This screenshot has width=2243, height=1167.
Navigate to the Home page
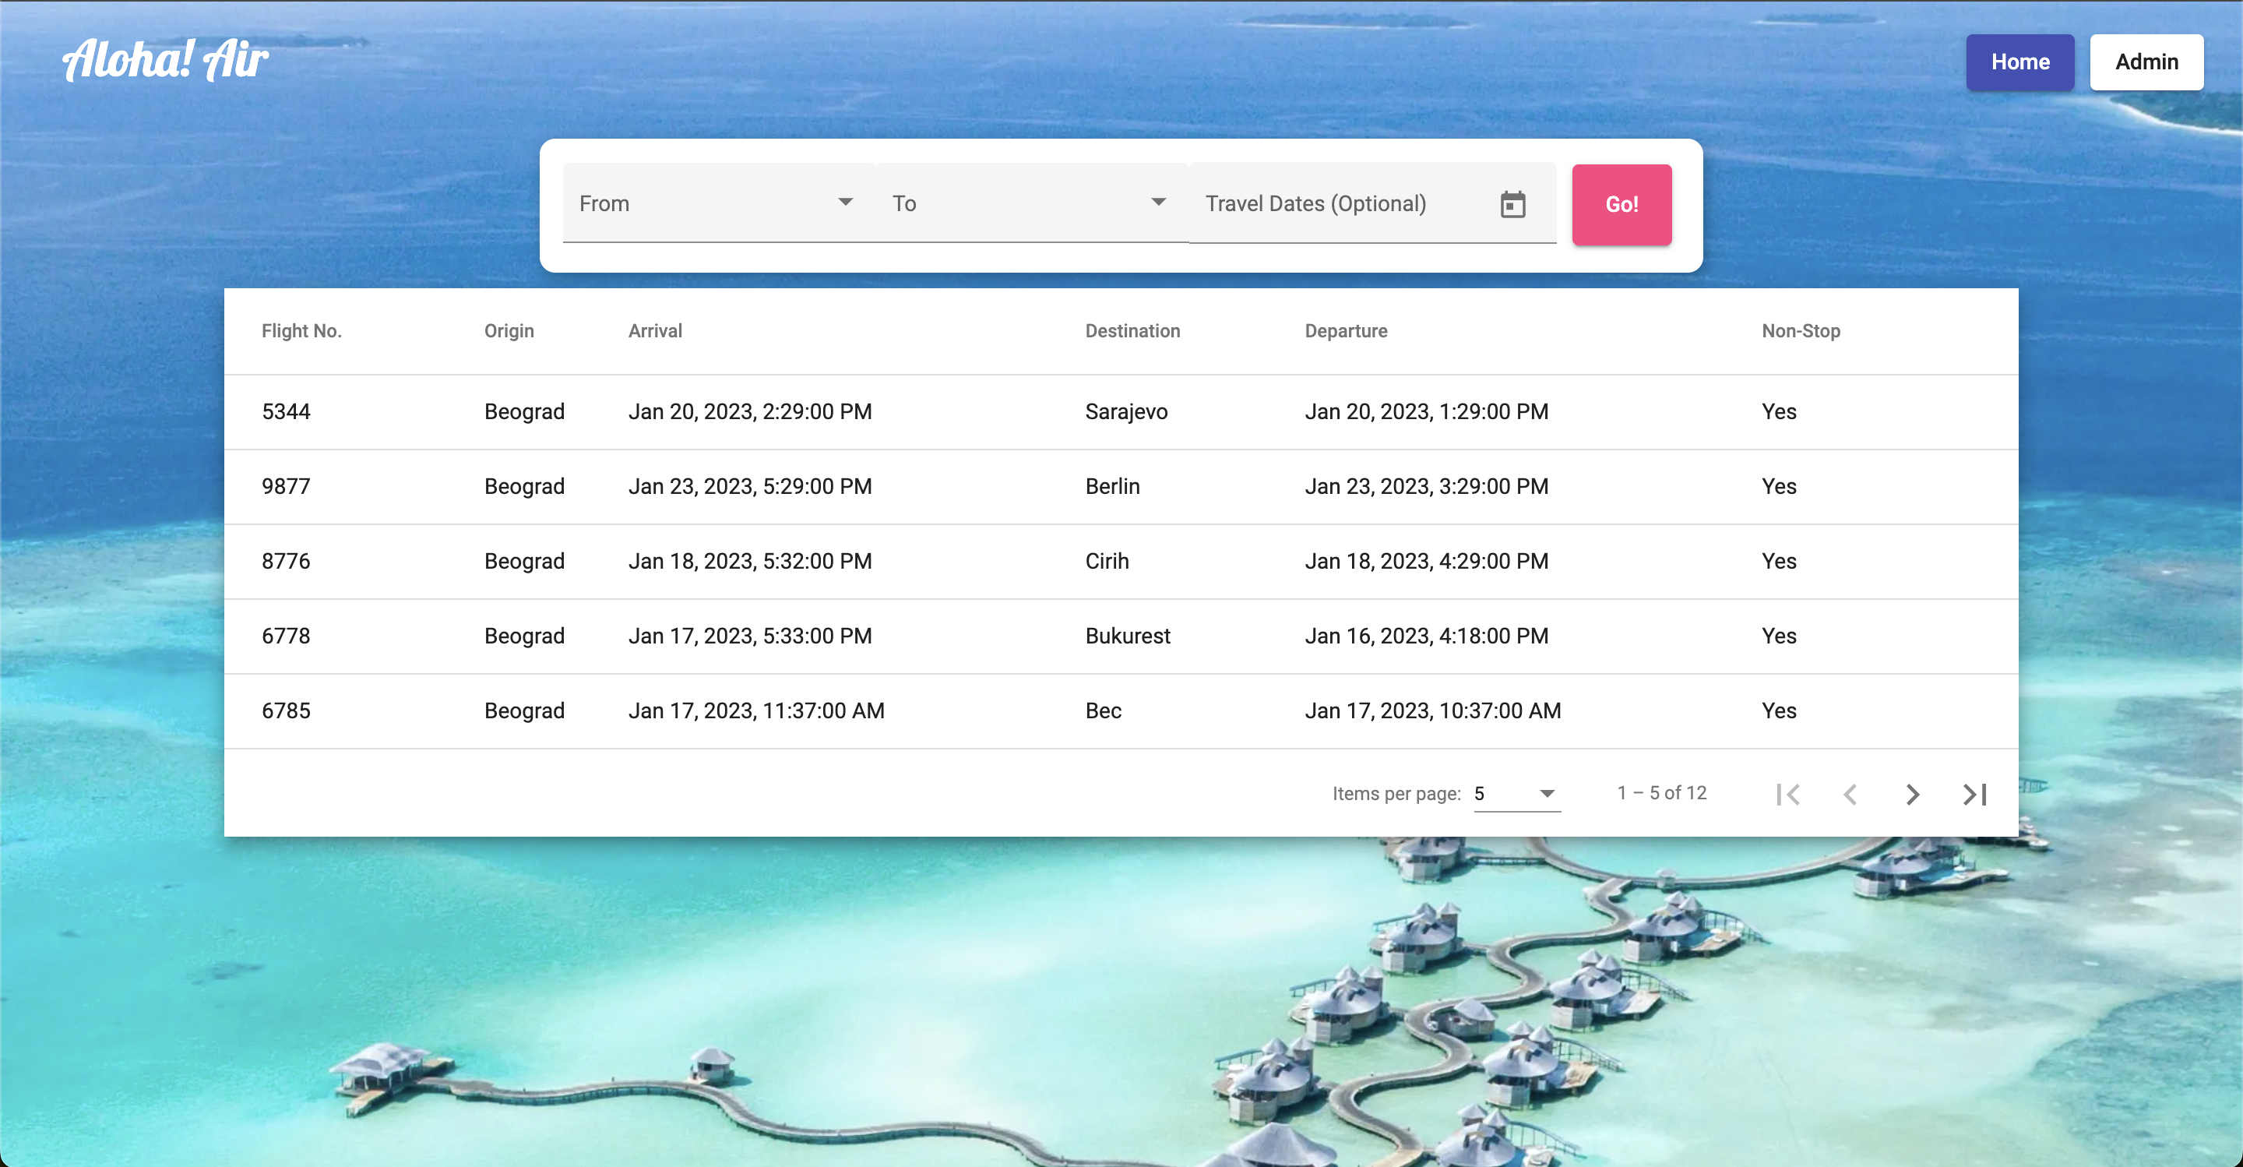point(2019,62)
